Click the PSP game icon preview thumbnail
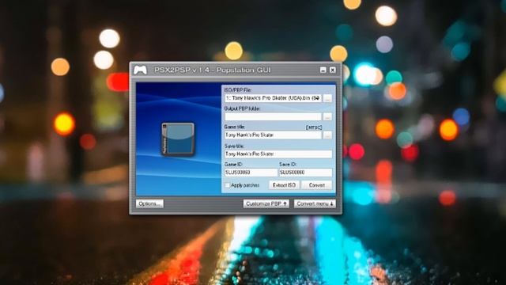Viewport: 506px width, 285px height. click(x=178, y=139)
